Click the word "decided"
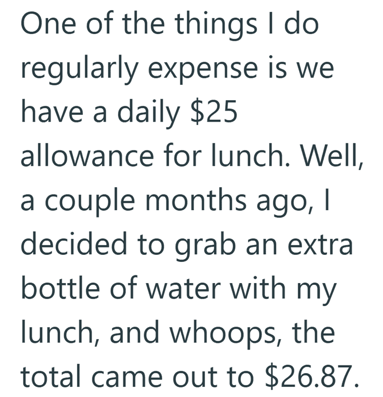Viewport: 383px width, 397px height. click(x=74, y=243)
